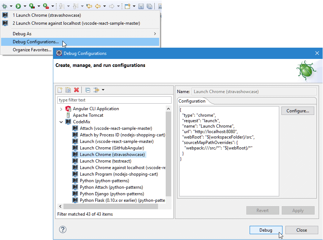Open the Forward history dropdown arrow
Screen dimensions: 323x240
click(x=119, y=7)
